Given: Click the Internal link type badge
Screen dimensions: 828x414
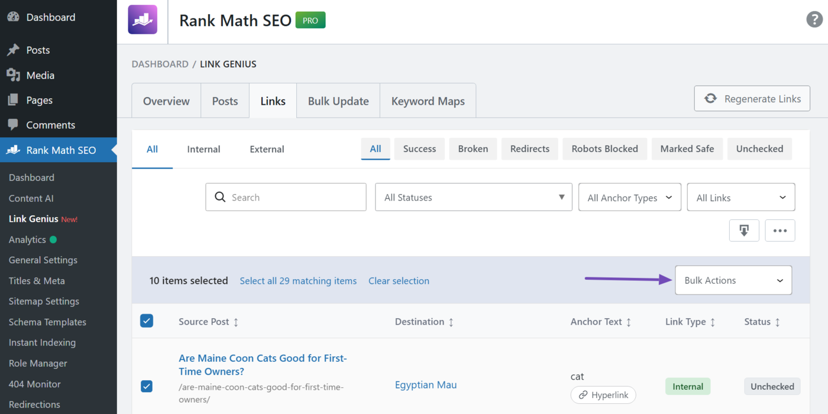Looking at the screenshot, I should point(688,387).
